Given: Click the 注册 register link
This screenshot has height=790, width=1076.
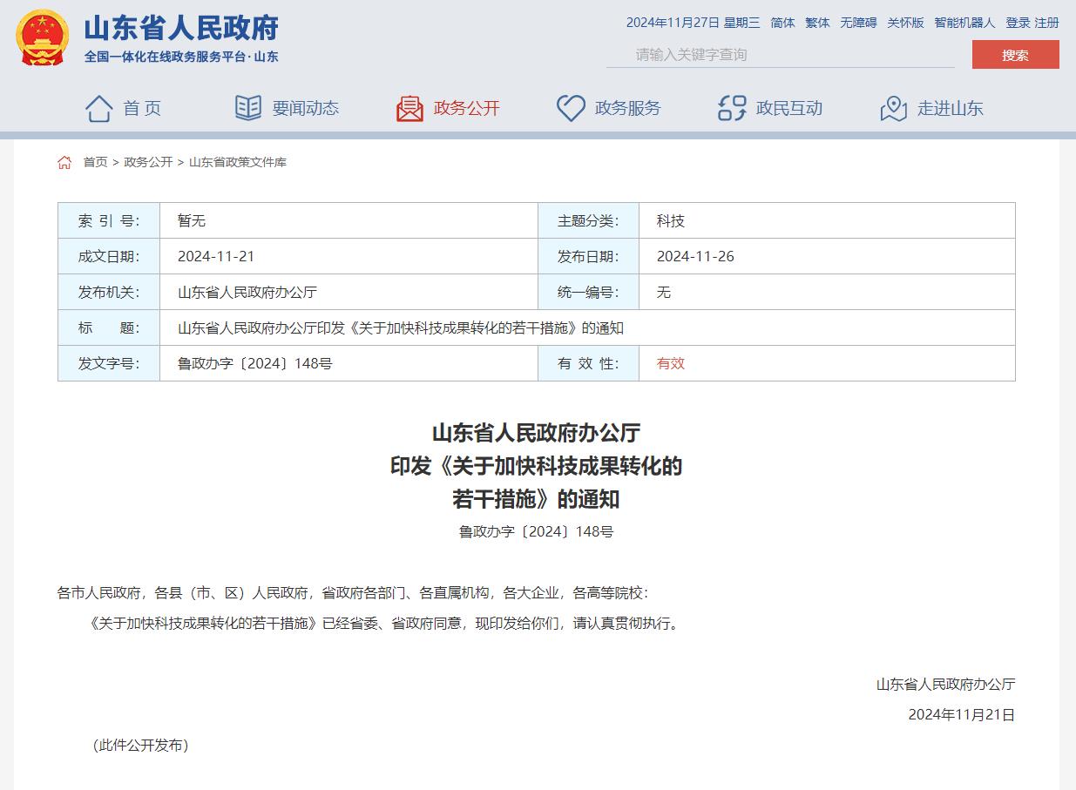Looking at the screenshot, I should click(x=1047, y=23).
